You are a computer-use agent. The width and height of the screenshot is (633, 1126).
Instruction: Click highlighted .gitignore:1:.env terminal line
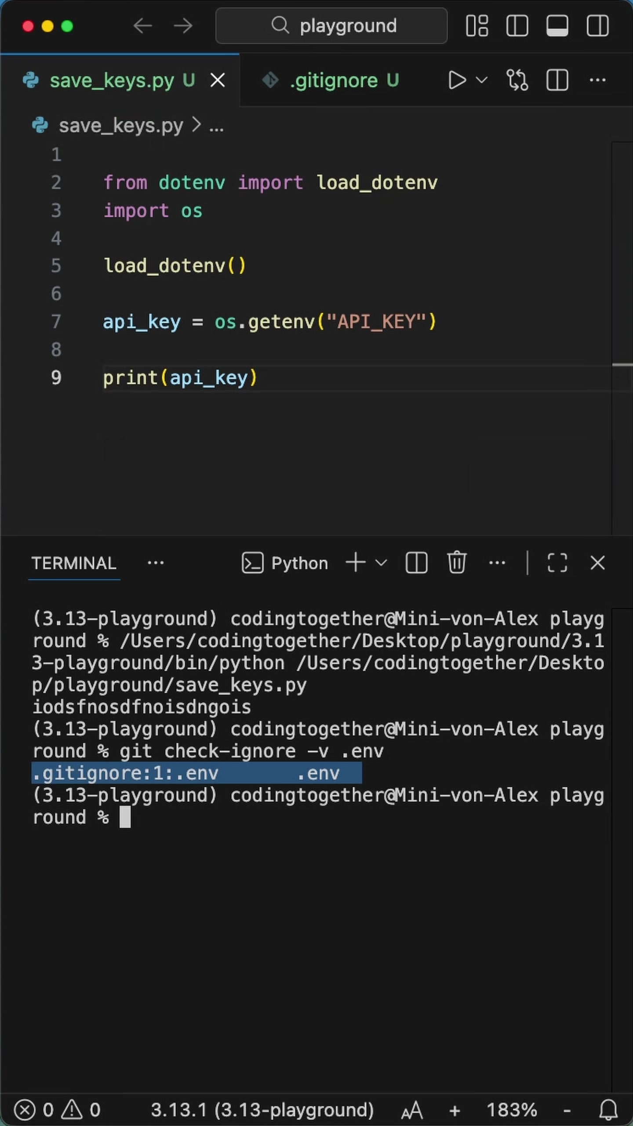[196, 773]
